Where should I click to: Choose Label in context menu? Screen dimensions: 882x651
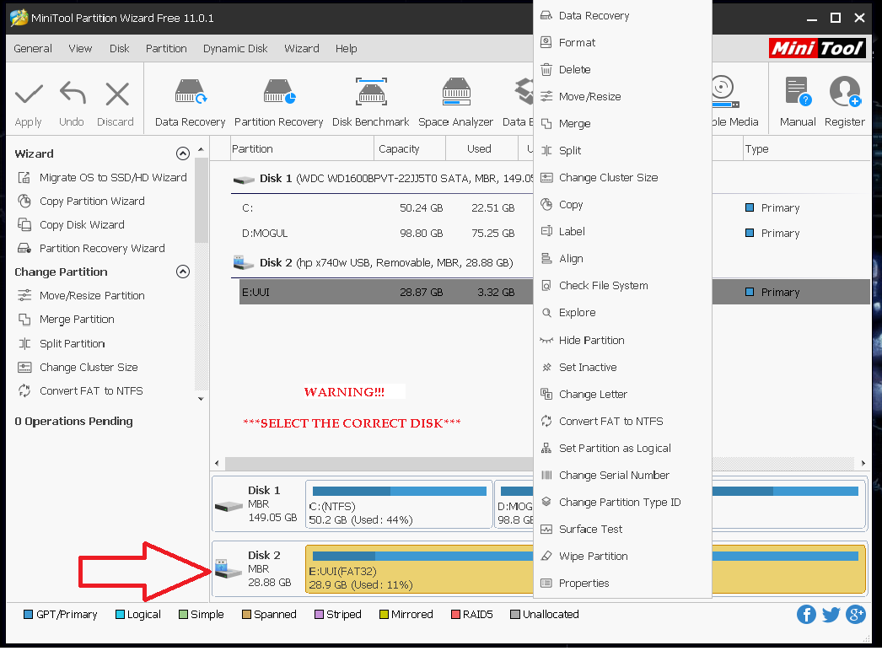(x=622, y=232)
